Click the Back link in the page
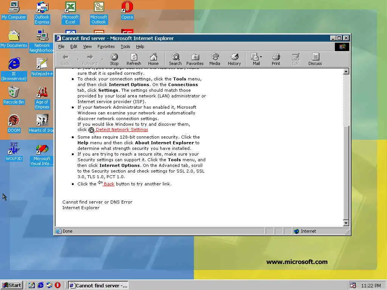The image size is (387, 290). [x=109, y=184]
